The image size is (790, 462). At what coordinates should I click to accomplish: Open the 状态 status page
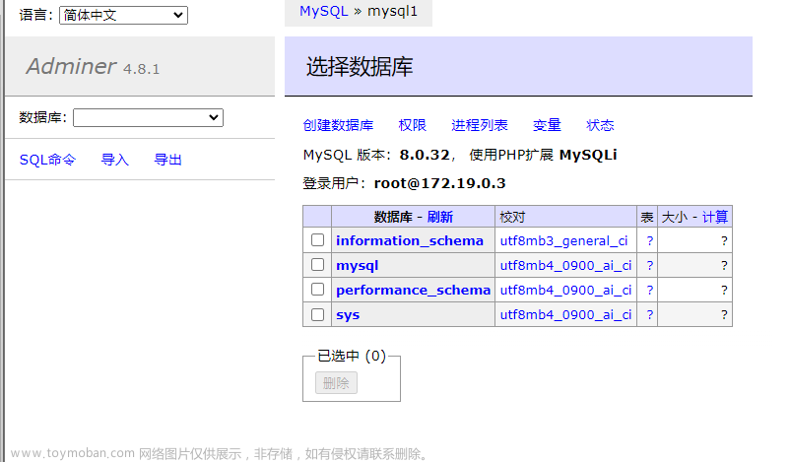pos(600,125)
